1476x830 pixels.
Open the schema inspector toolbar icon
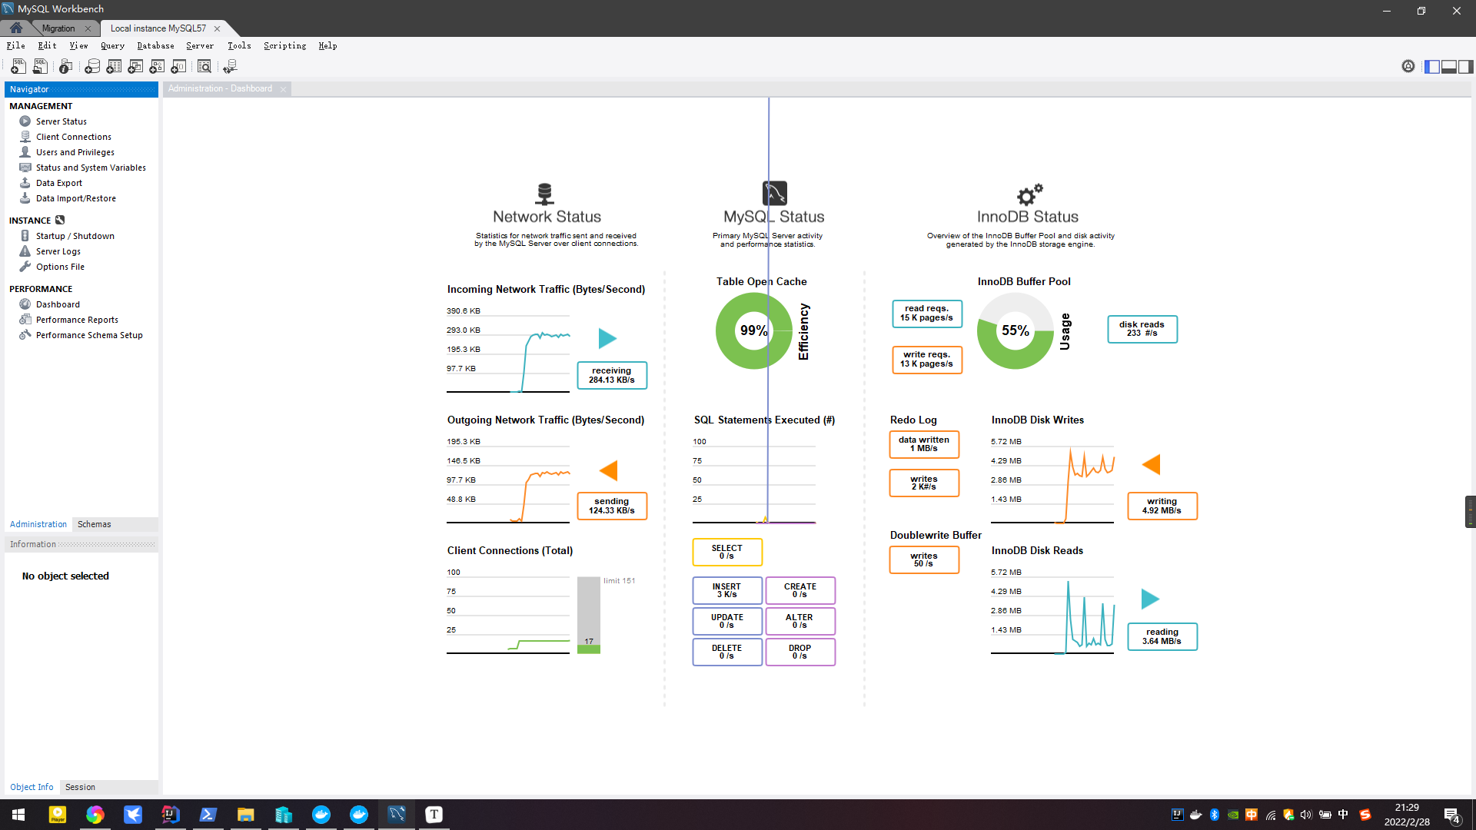tap(66, 67)
